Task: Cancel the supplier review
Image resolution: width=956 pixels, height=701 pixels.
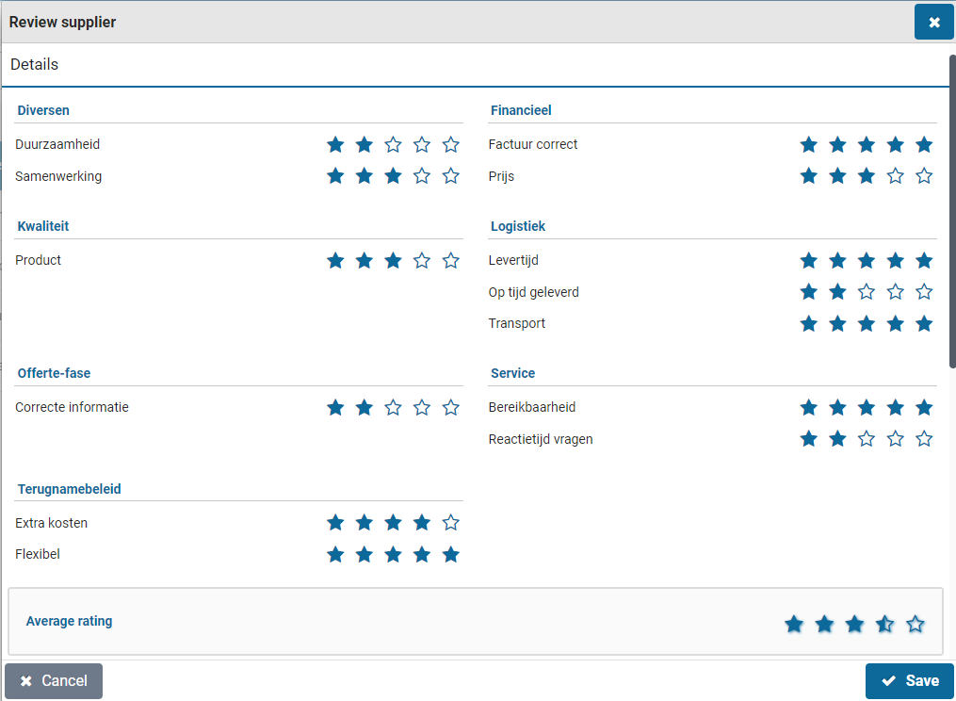Action: [54, 681]
